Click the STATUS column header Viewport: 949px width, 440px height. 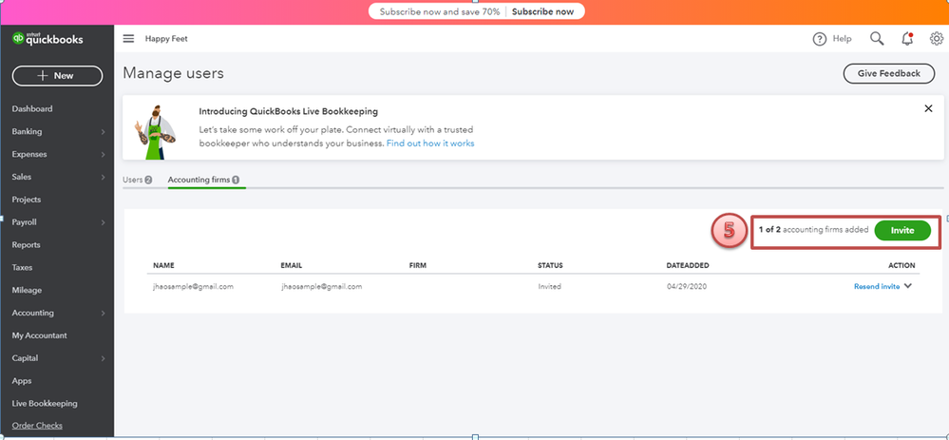pos(550,266)
